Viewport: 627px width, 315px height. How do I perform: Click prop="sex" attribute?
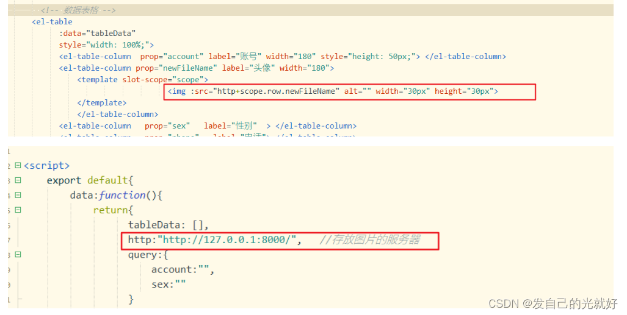(x=167, y=126)
